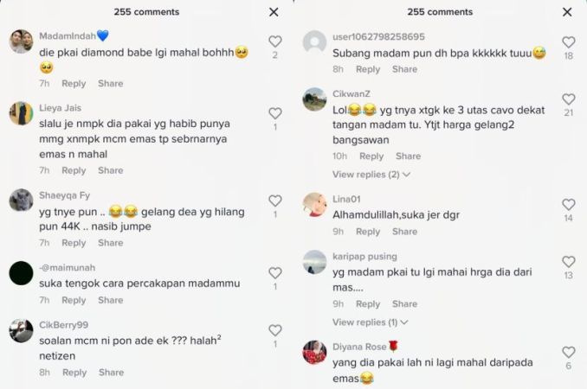This screenshot has width=587, height=389.
Task: Expand View replies (1) under karipap pusing
Action: click(x=370, y=322)
